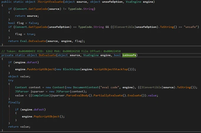Viewport: 201px width, 133px height.
Task: Click the Eval class name in the return statement
Action: coord(24,41)
